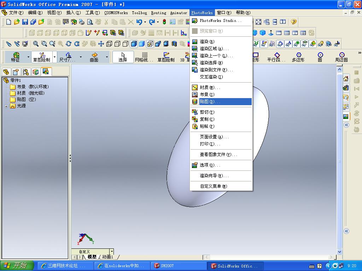Open the PhotoWorks render manager tab
Viewport: 362px width, 271px height.
[x=46, y=71]
